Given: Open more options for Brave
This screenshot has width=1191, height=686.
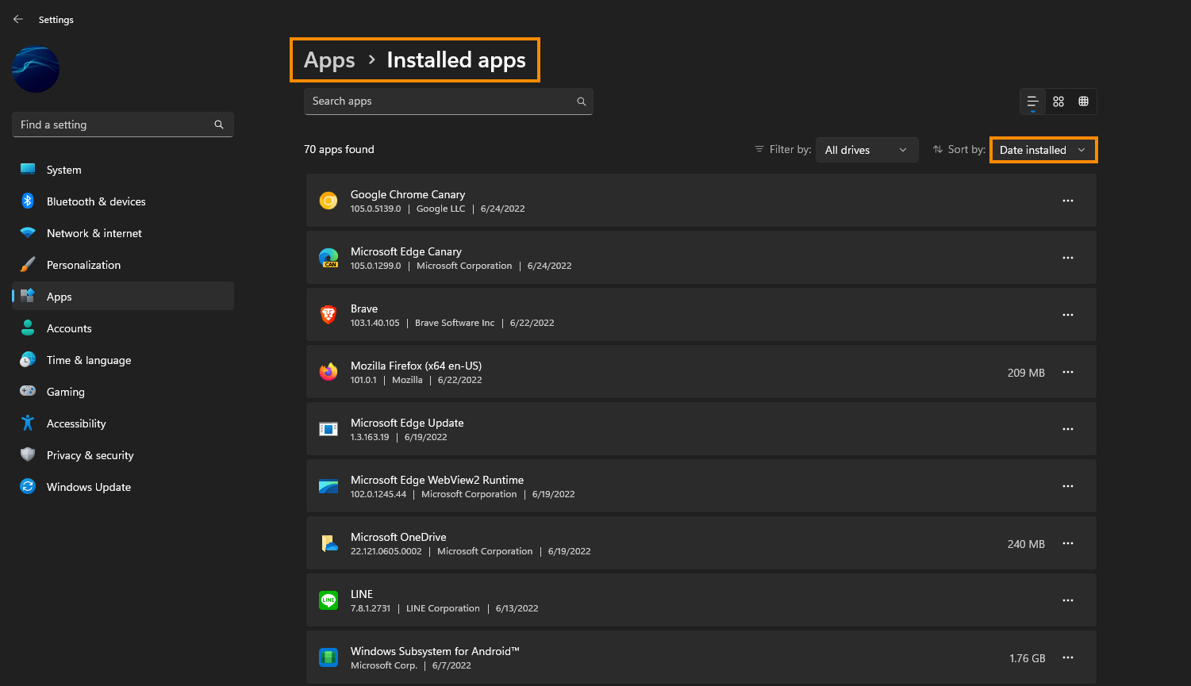Looking at the screenshot, I should click(x=1068, y=315).
